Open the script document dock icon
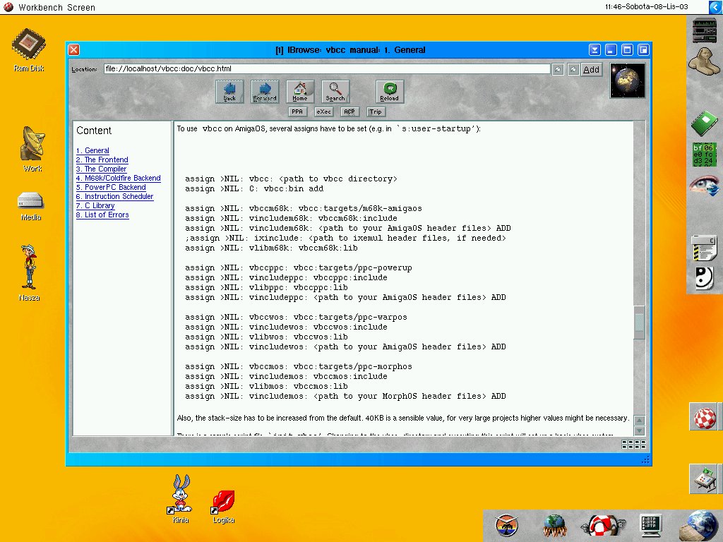 (704, 248)
